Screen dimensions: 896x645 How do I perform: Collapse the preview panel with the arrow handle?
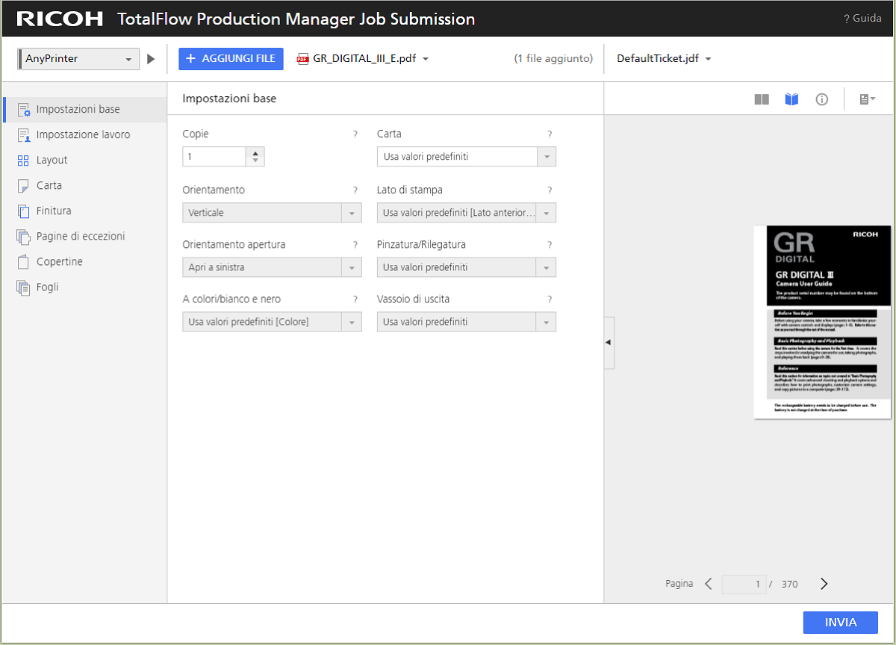click(609, 342)
